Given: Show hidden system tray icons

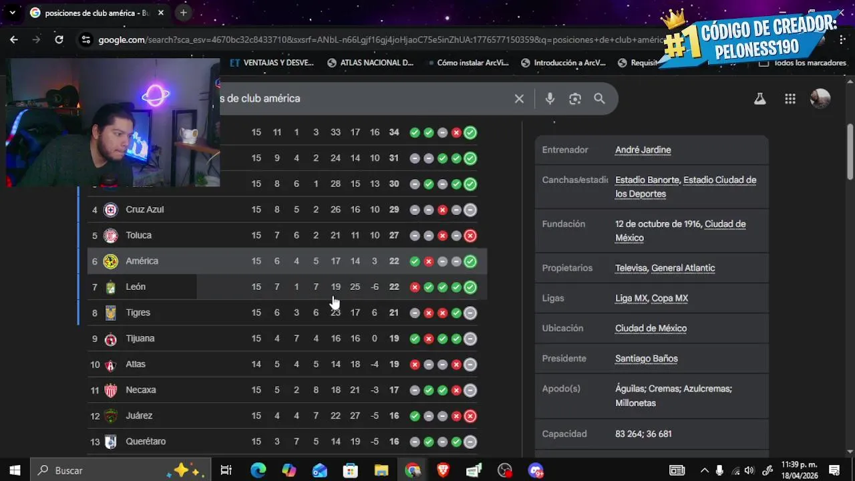Looking at the screenshot, I should pyautogui.click(x=704, y=470).
